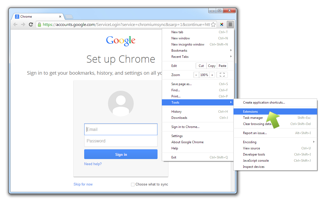Open the Bookmarks menu entry

click(198, 51)
